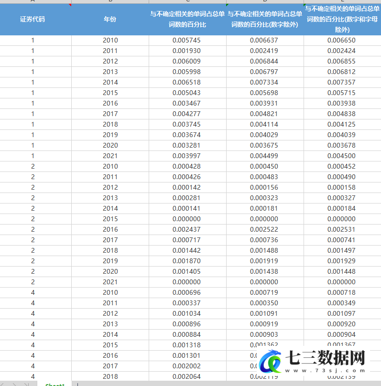Pick the cell showing 0.000696
The image size is (381, 386).
[x=187, y=292]
